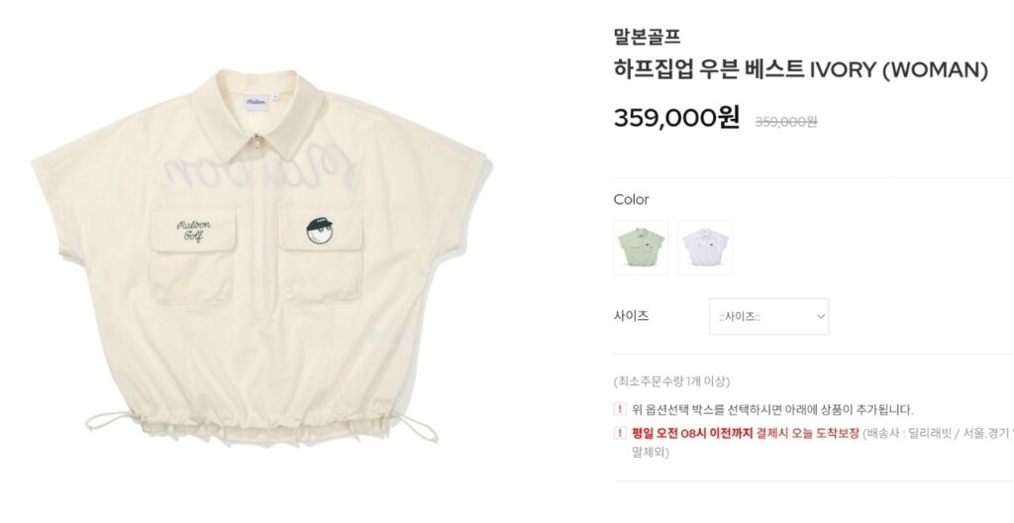
Task: Click the struck-through original price 359,000원
Action: coord(785,122)
